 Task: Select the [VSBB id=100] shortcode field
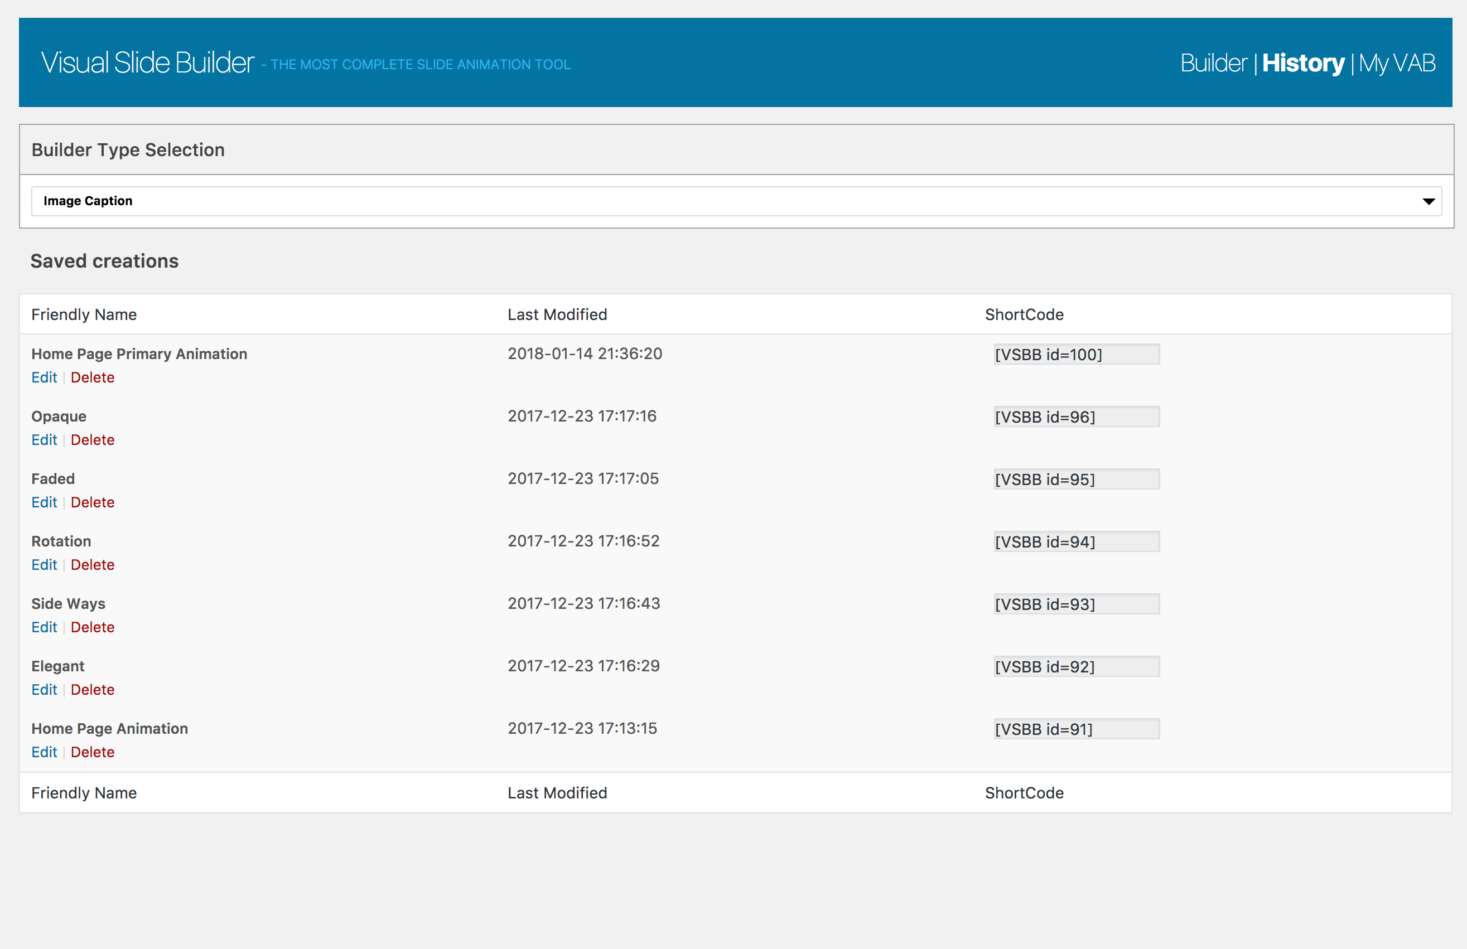coord(1076,354)
